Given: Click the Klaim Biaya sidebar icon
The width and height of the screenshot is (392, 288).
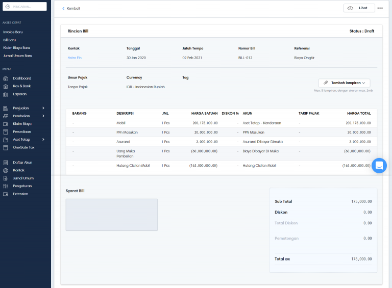Looking at the screenshot, I should 6,124.
